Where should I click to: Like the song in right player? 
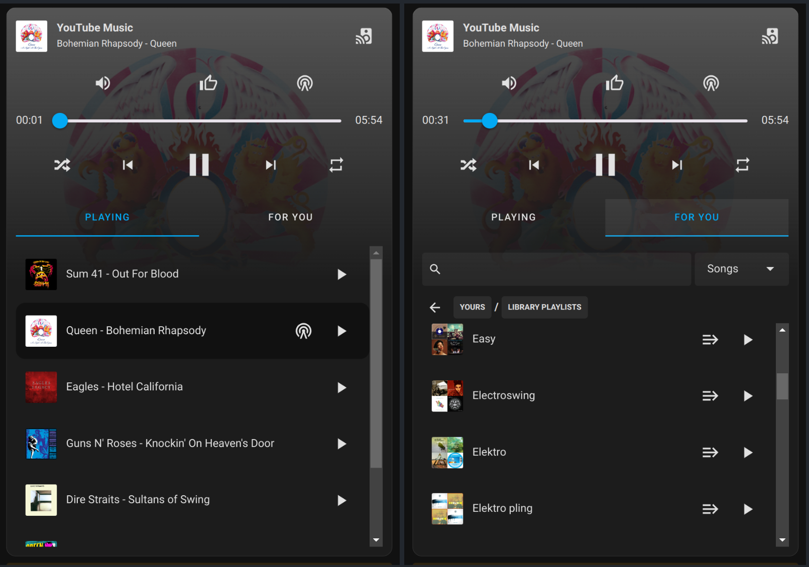point(615,83)
